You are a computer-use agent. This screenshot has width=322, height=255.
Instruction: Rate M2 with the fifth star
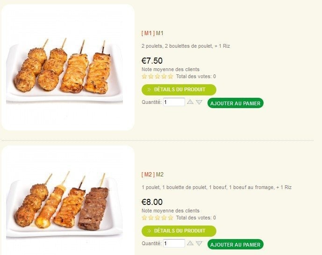tap(171, 218)
